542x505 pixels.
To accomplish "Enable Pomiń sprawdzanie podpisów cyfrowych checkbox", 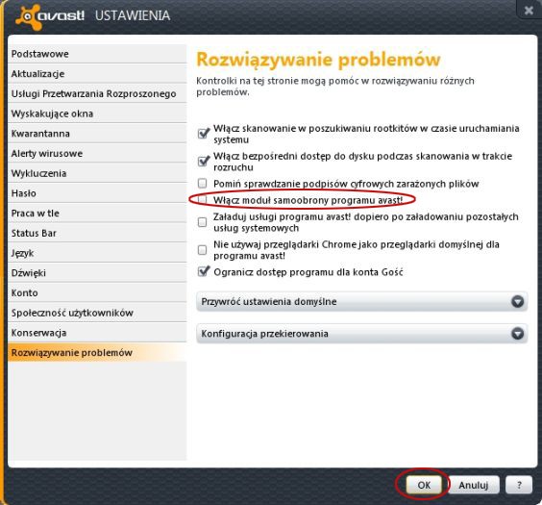I will 202,183.
